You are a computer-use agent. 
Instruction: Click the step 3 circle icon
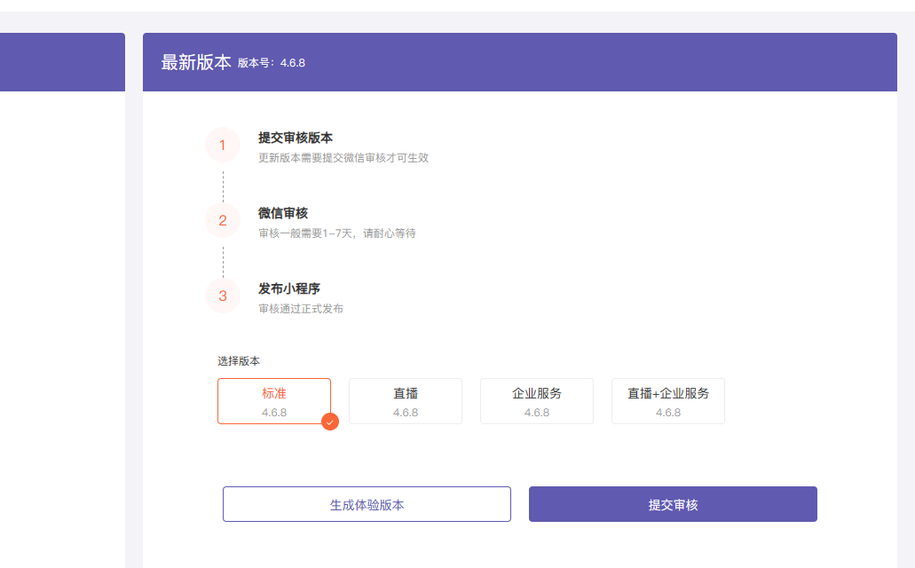[223, 296]
